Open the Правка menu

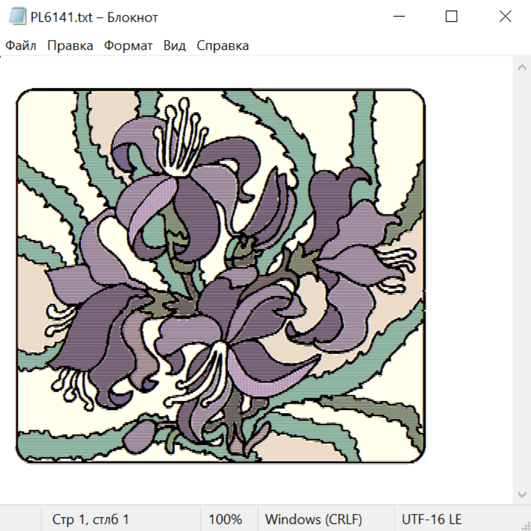[70, 45]
